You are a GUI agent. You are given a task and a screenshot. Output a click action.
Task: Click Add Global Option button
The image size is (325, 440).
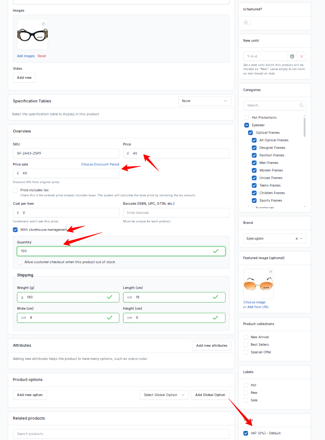pyautogui.click(x=210, y=395)
